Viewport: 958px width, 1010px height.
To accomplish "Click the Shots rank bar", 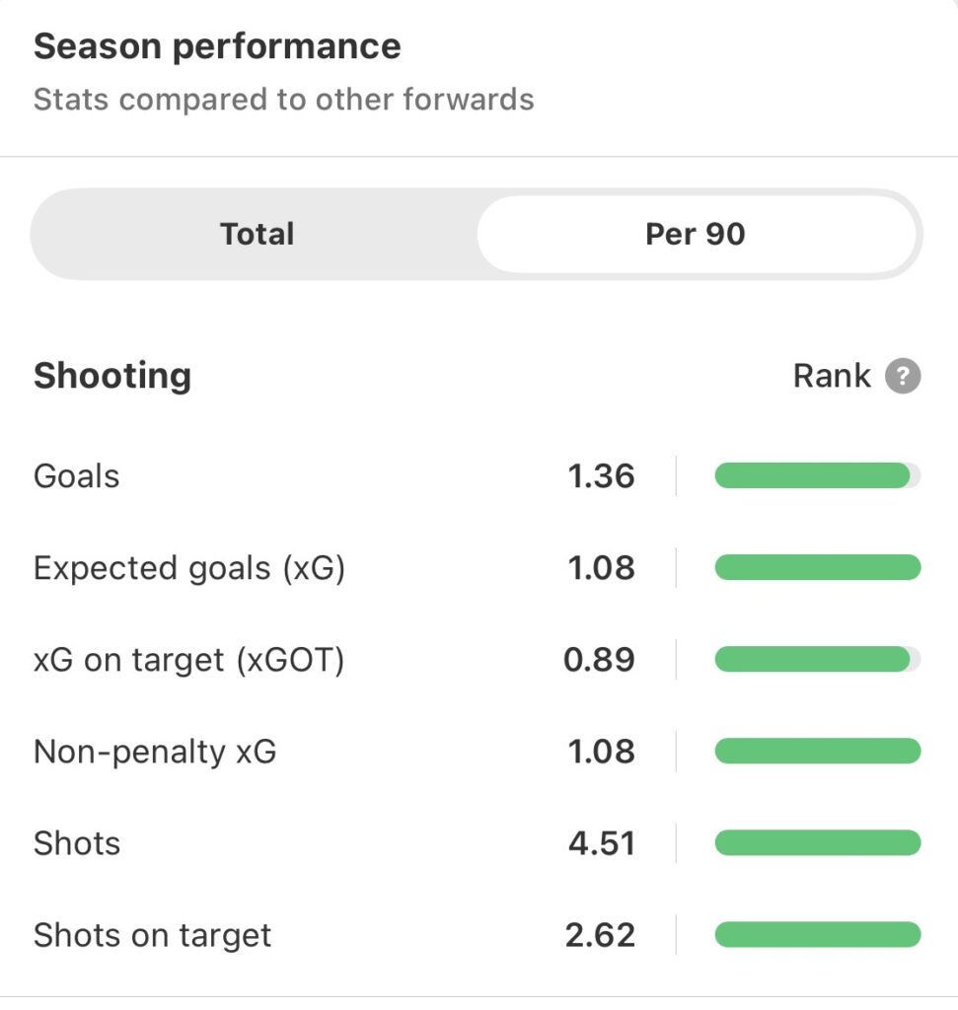I will click(817, 843).
